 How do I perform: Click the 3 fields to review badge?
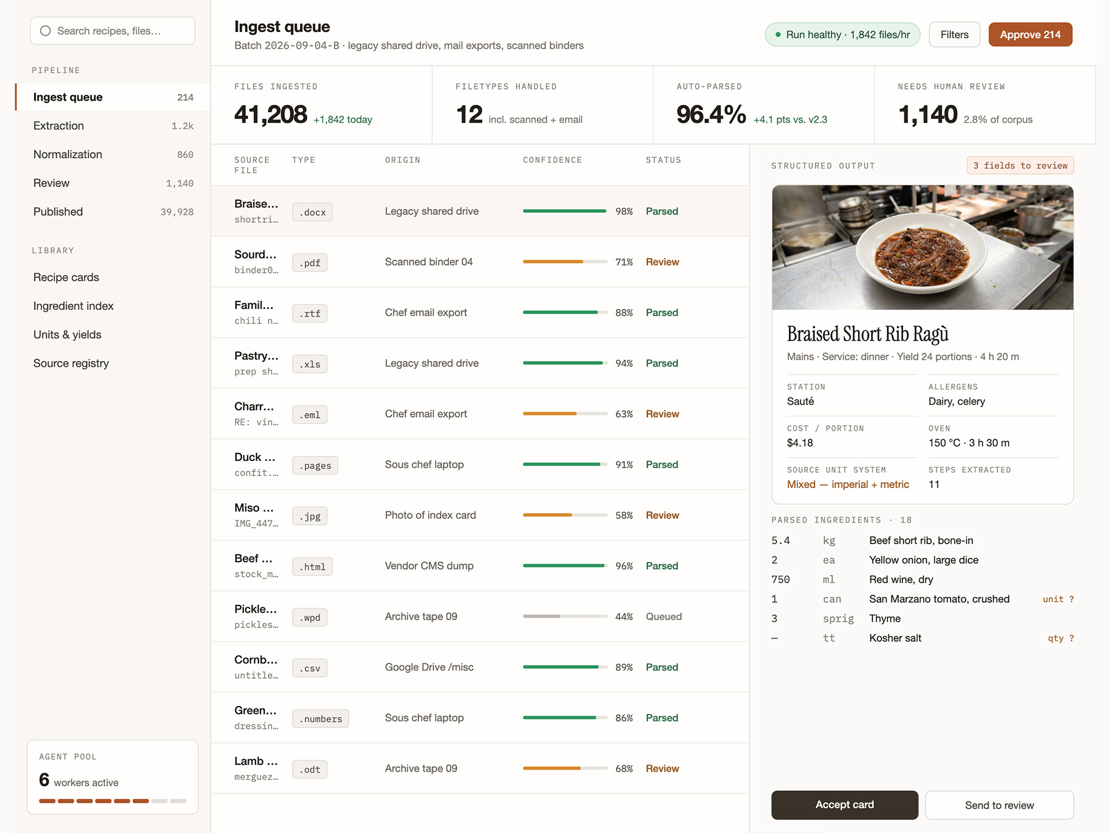tap(1020, 165)
